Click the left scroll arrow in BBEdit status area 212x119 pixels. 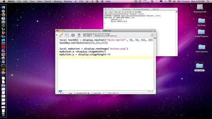(x=150, y=91)
